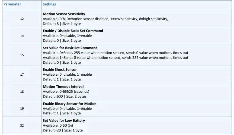Click the Parameter column header

coord(12,5)
